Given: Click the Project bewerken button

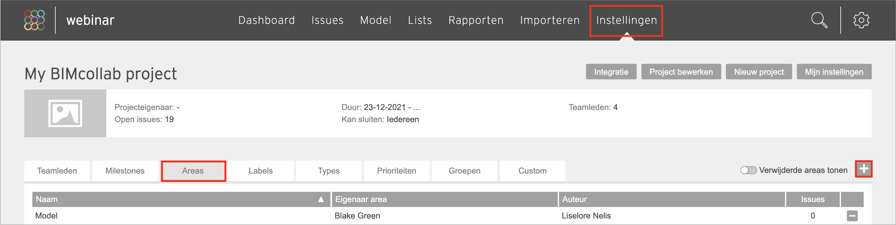Looking at the screenshot, I should [x=681, y=72].
